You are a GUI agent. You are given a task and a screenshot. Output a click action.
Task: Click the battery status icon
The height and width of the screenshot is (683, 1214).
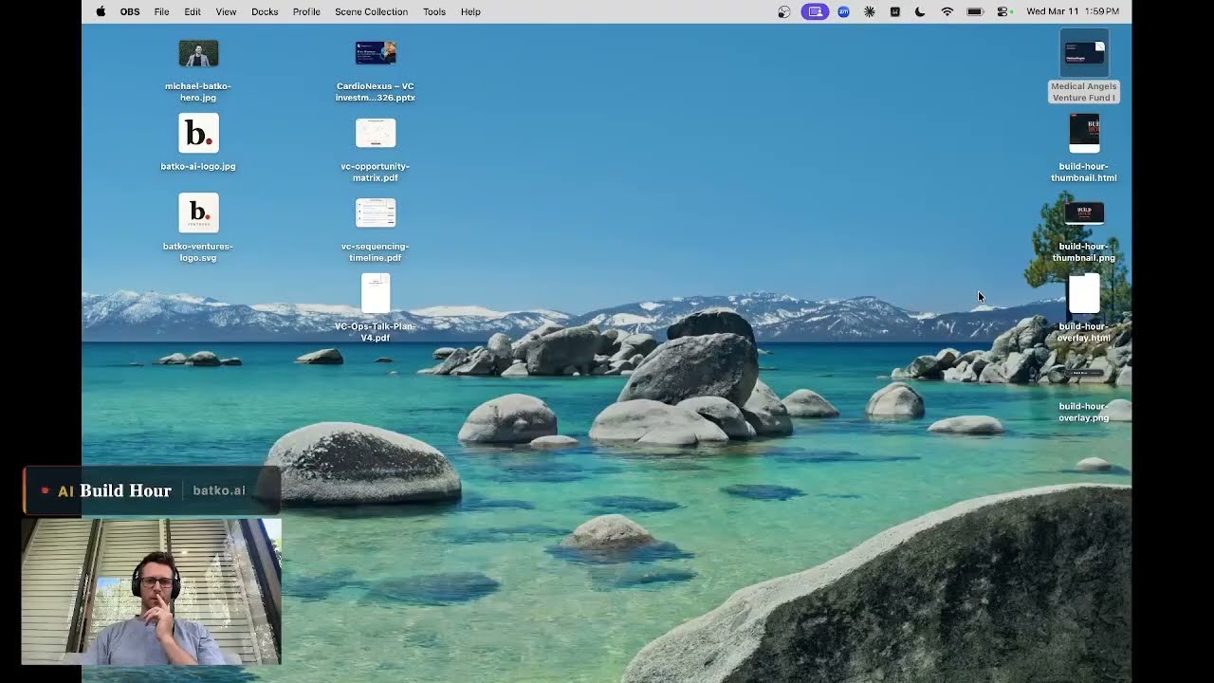(975, 11)
